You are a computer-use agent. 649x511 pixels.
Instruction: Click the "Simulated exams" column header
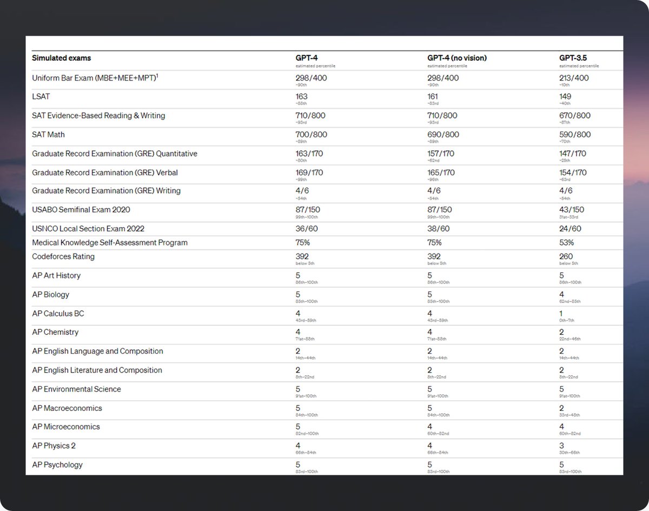tap(62, 58)
